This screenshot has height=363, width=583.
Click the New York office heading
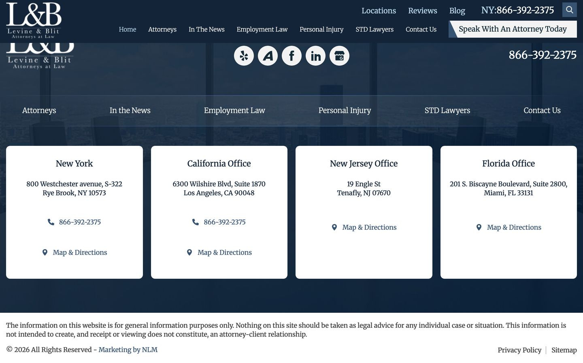(74, 164)
